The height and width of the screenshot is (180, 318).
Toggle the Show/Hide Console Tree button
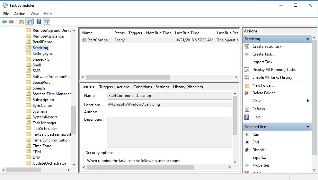click(x=29, y=22)
